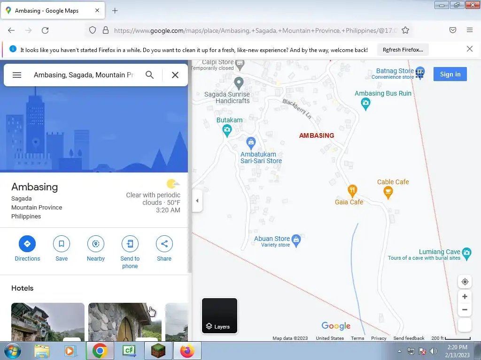Open the Firefox application menu
Viewport: 481px width, 360px height.
470,30
